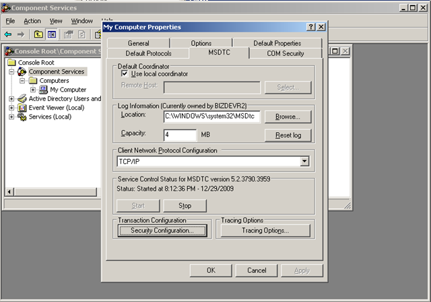Screen dimensions: 431x302
Task: Collapse the Computers tree node
Action: tap(22, 81)
